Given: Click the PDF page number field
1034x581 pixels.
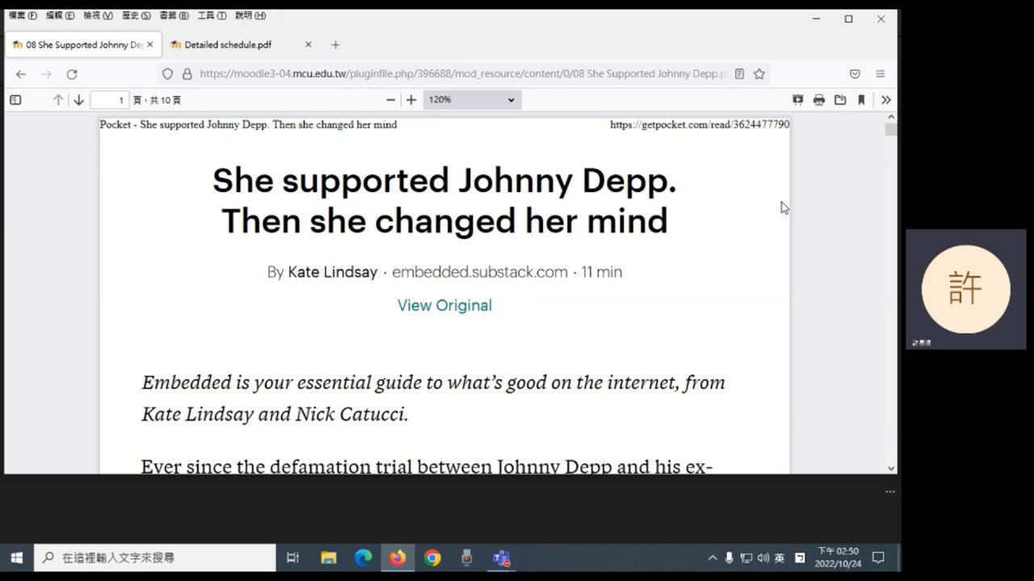Looking at the screenshot, I should (x=110, y=100).
